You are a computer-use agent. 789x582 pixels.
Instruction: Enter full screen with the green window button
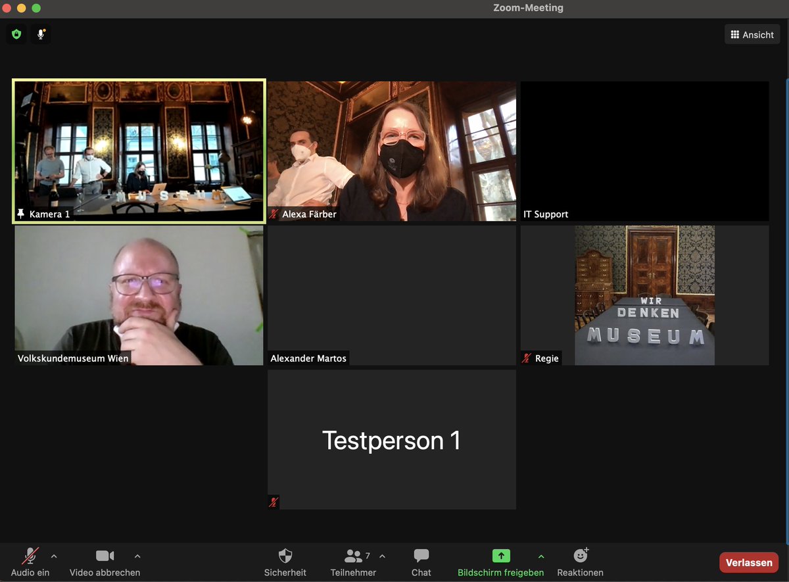pos(36,8)
